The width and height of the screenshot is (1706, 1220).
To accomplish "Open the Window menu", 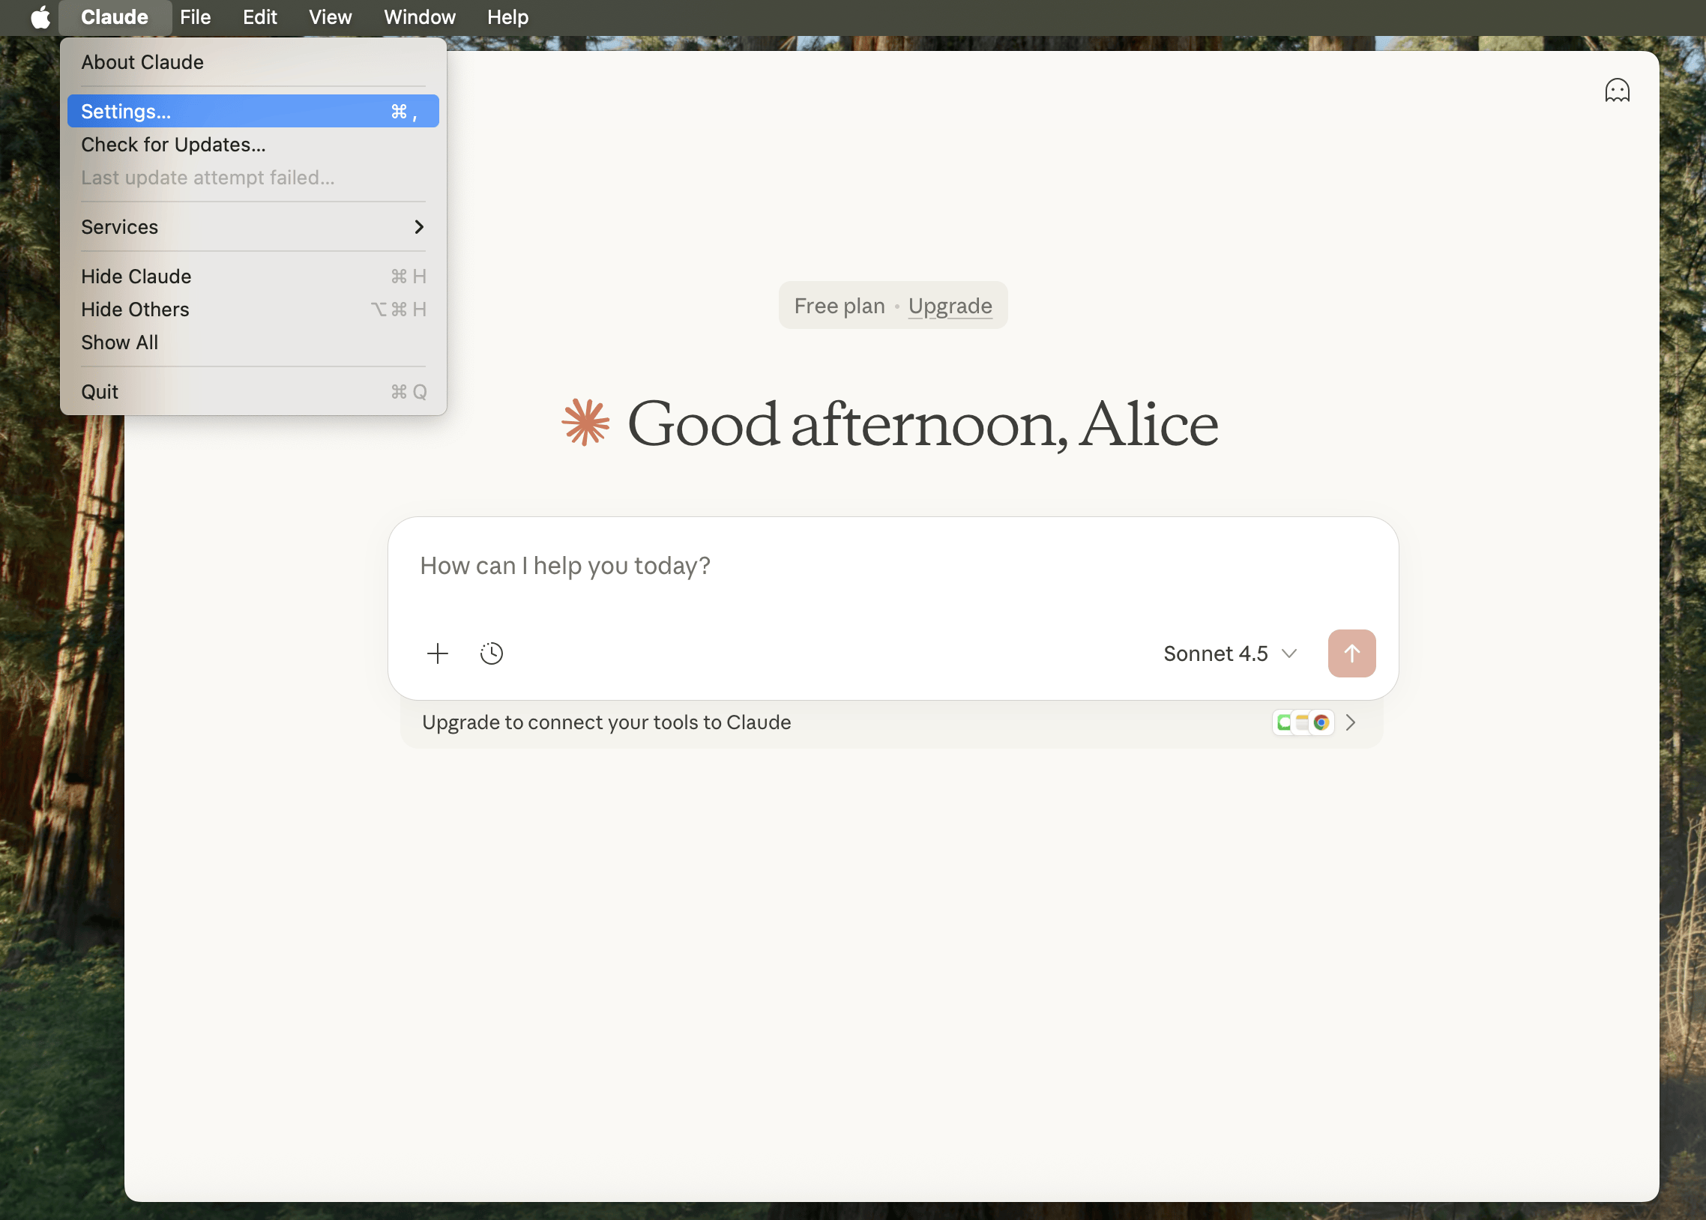I will [x=418, y=16].
